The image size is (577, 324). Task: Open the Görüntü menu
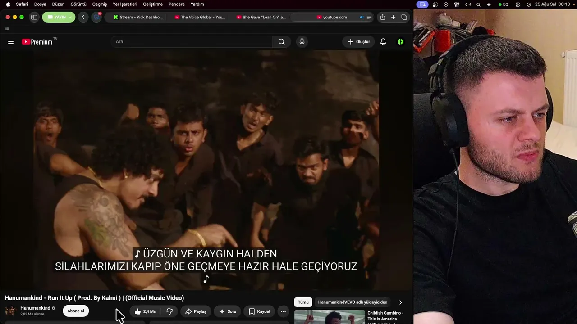[78, 4]
